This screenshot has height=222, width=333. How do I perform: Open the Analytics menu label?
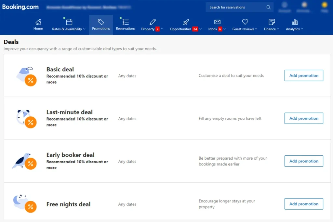point(293,29)
